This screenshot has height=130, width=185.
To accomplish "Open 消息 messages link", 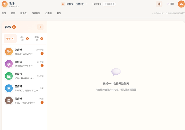I will (x=170, y=4).
